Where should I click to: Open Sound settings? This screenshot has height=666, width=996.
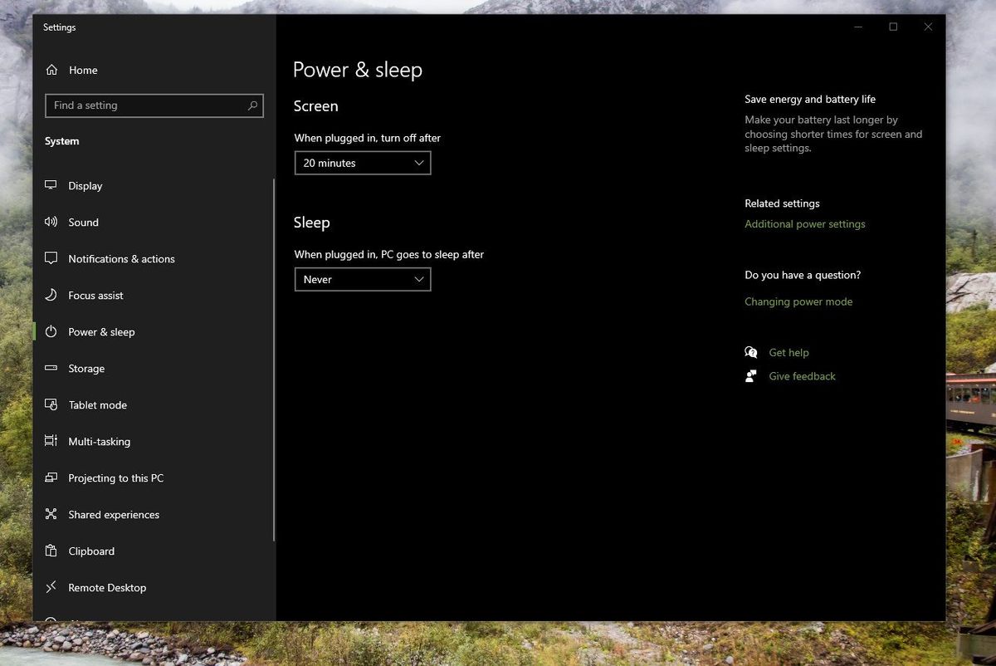click(x=82, y=222)
